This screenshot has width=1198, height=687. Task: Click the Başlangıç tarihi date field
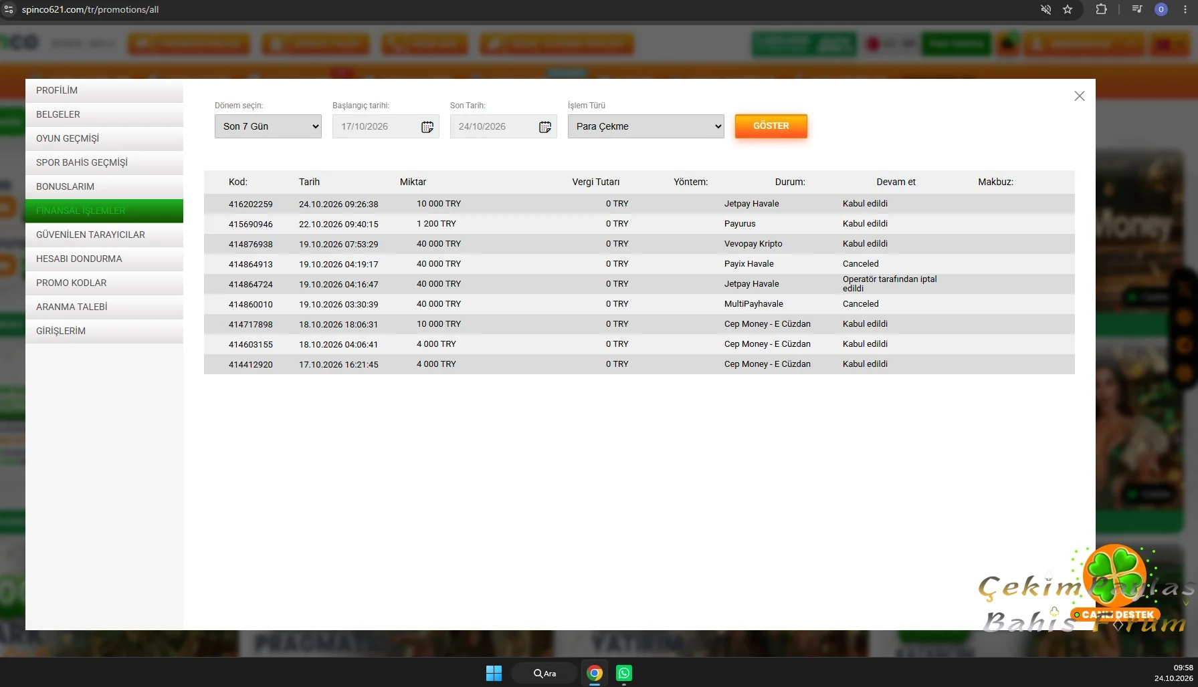coord(386,126)
